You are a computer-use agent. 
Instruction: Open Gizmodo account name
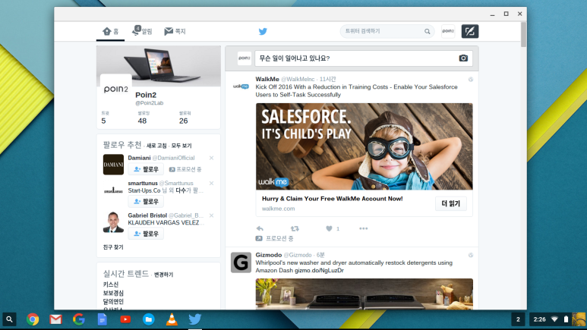[268, 255]
